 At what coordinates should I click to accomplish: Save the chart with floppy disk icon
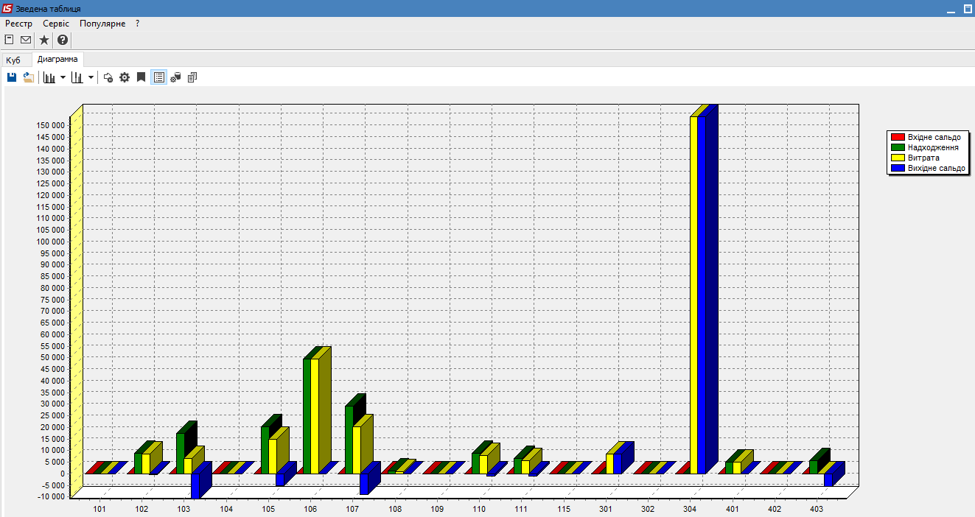[x=12, y=77]
